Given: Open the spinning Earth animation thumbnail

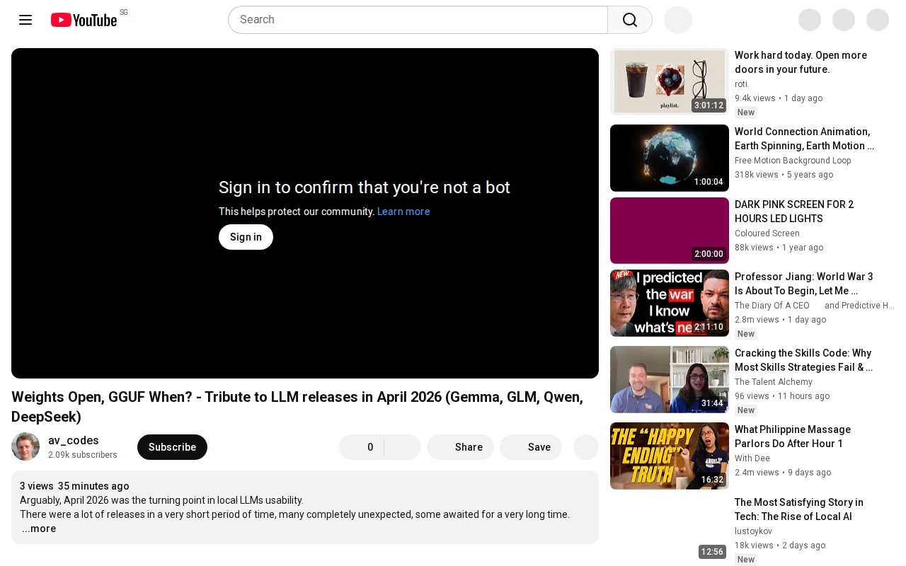Looking at the screenshot, I should [x=670, y=158].
